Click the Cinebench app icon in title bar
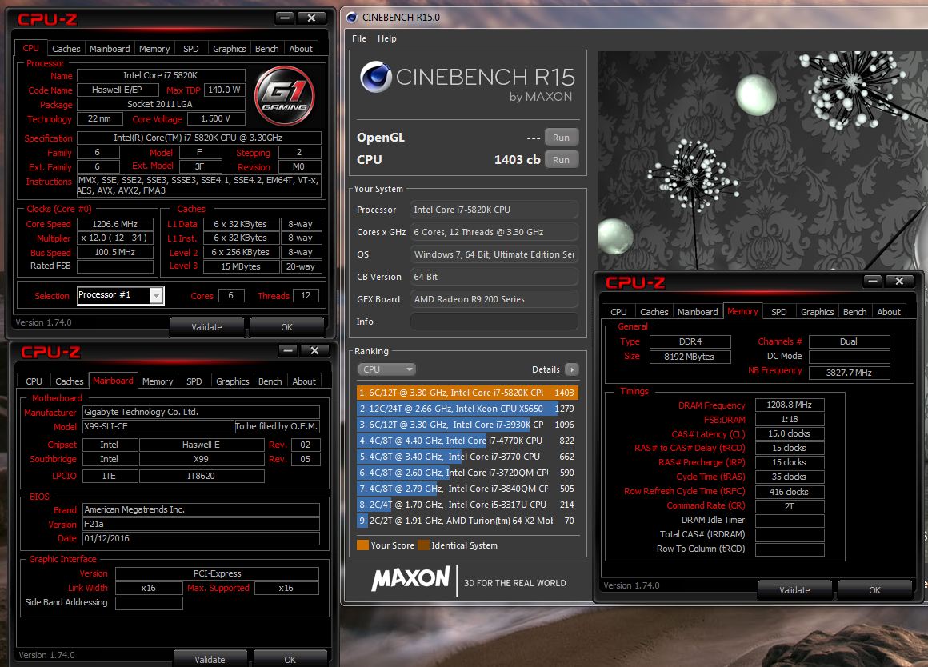The height and width of the screenshot is (667, 928). 351,17
